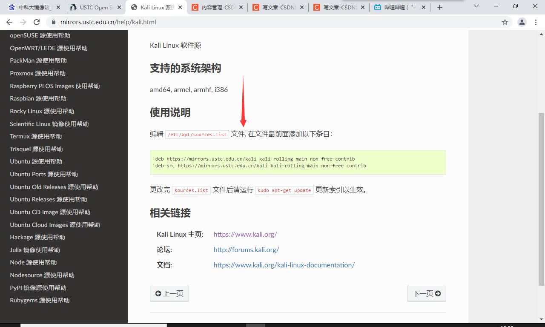Image resolution: width=545 pixels, height=327 pixels.
Task: Click the sudo apt-get update code text
Action: click(284, 190)
